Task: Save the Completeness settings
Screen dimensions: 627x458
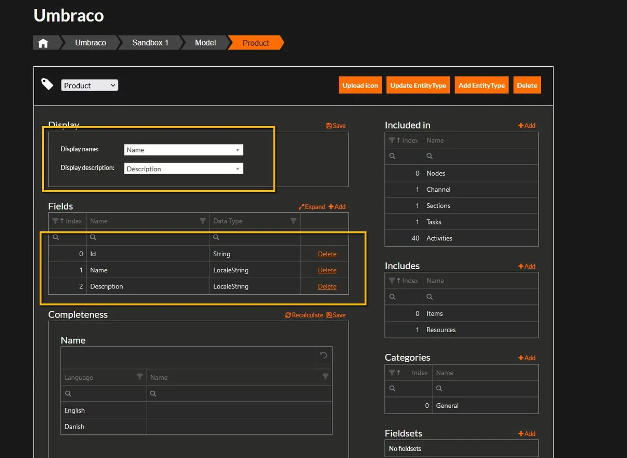Action: 336,315
